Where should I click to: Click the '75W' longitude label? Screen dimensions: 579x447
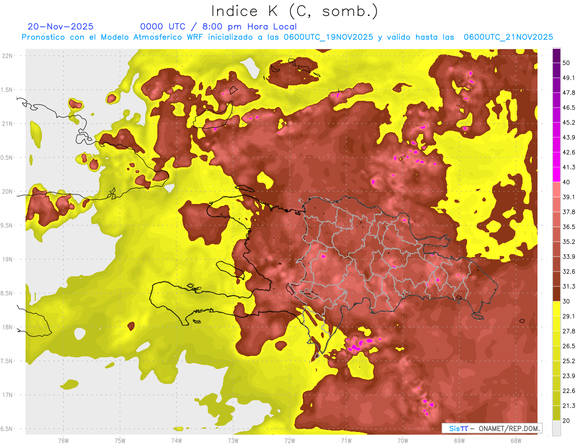(x=120, y=440)
